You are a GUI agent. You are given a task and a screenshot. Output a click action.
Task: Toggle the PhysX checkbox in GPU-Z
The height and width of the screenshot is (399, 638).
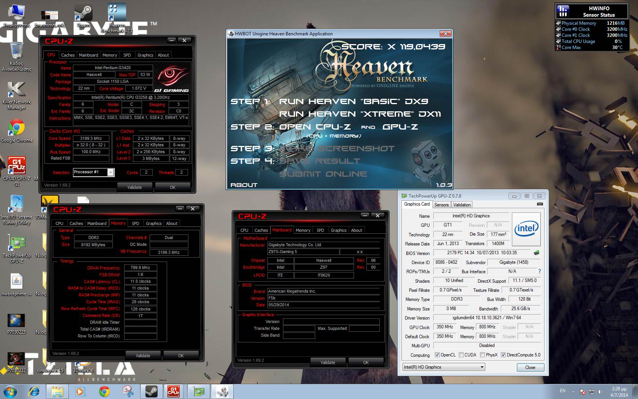pyautogui.click(x=482, y=355)
